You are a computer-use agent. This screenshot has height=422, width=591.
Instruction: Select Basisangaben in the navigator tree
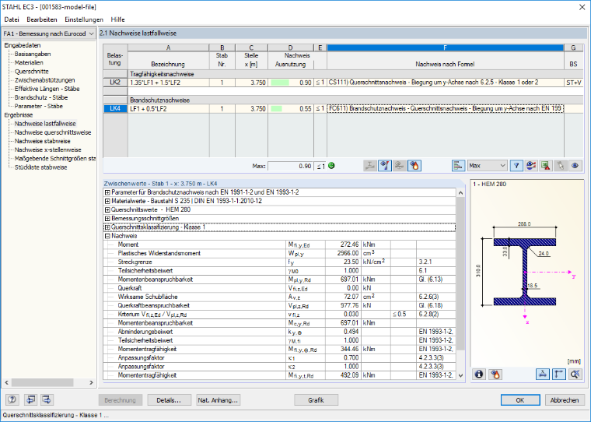click(33, 54)
